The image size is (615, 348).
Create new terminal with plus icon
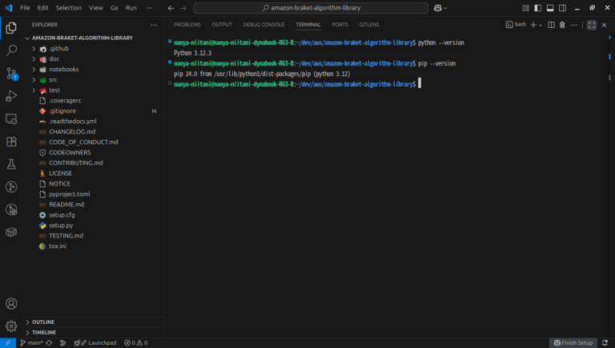click(533, 25)
